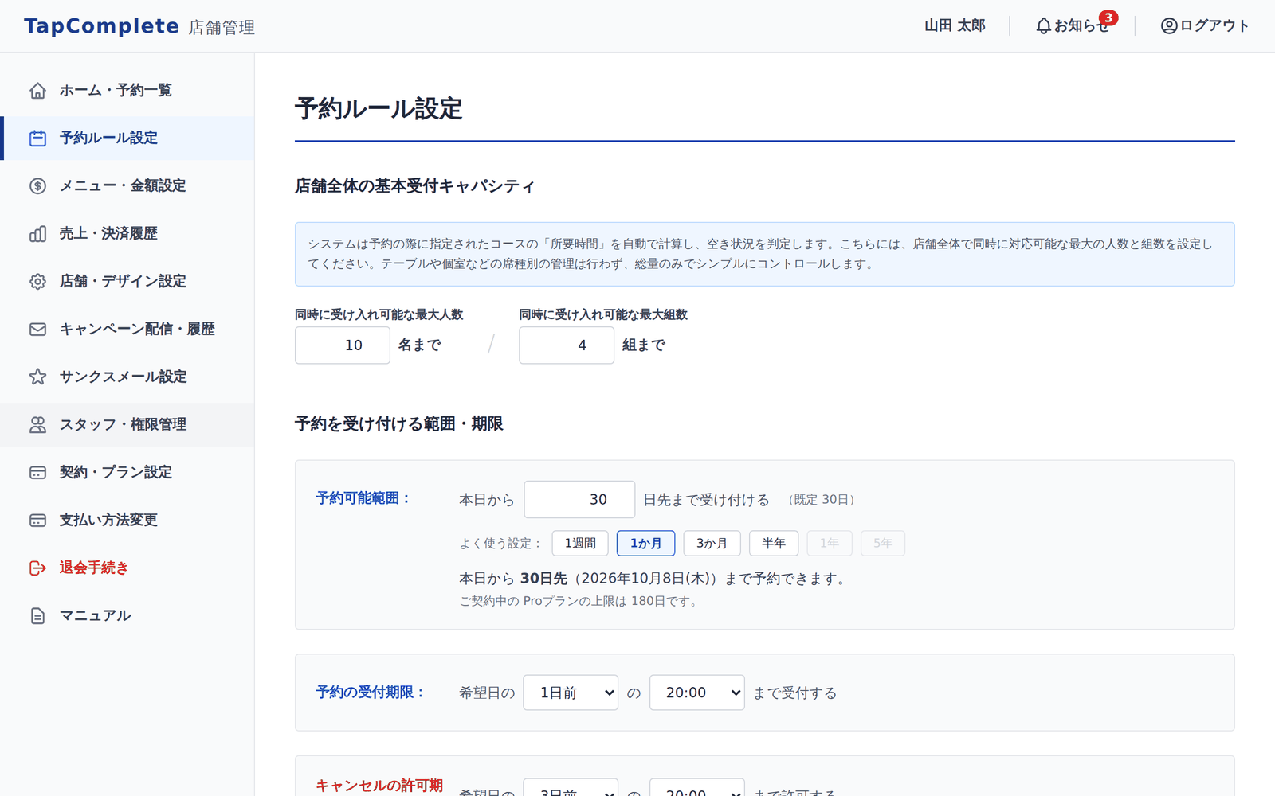Click the disabled 1年 preset
The width and height of the screenshot is (1275, 796).
point(830,543)
